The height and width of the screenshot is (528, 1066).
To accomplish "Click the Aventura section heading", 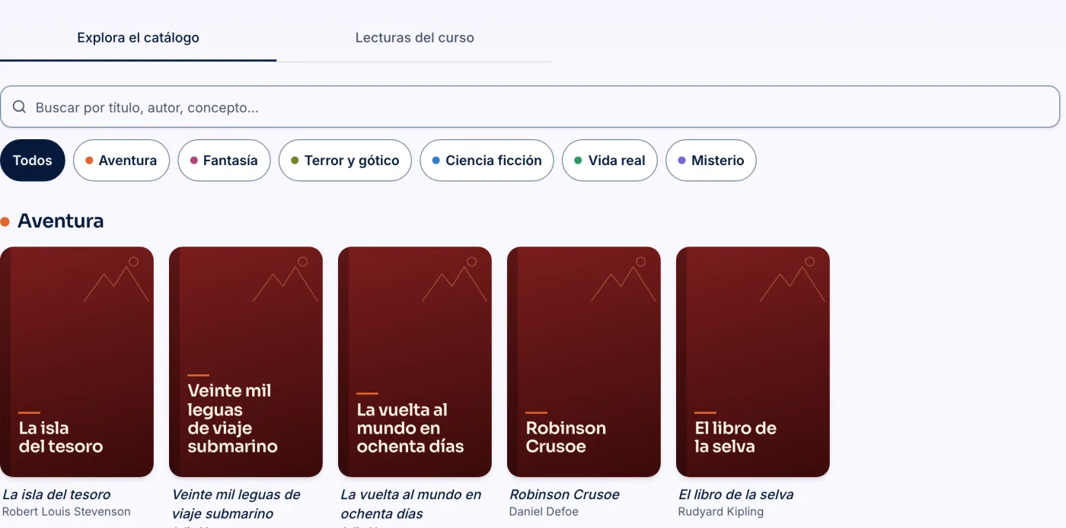I will point(60,221).
